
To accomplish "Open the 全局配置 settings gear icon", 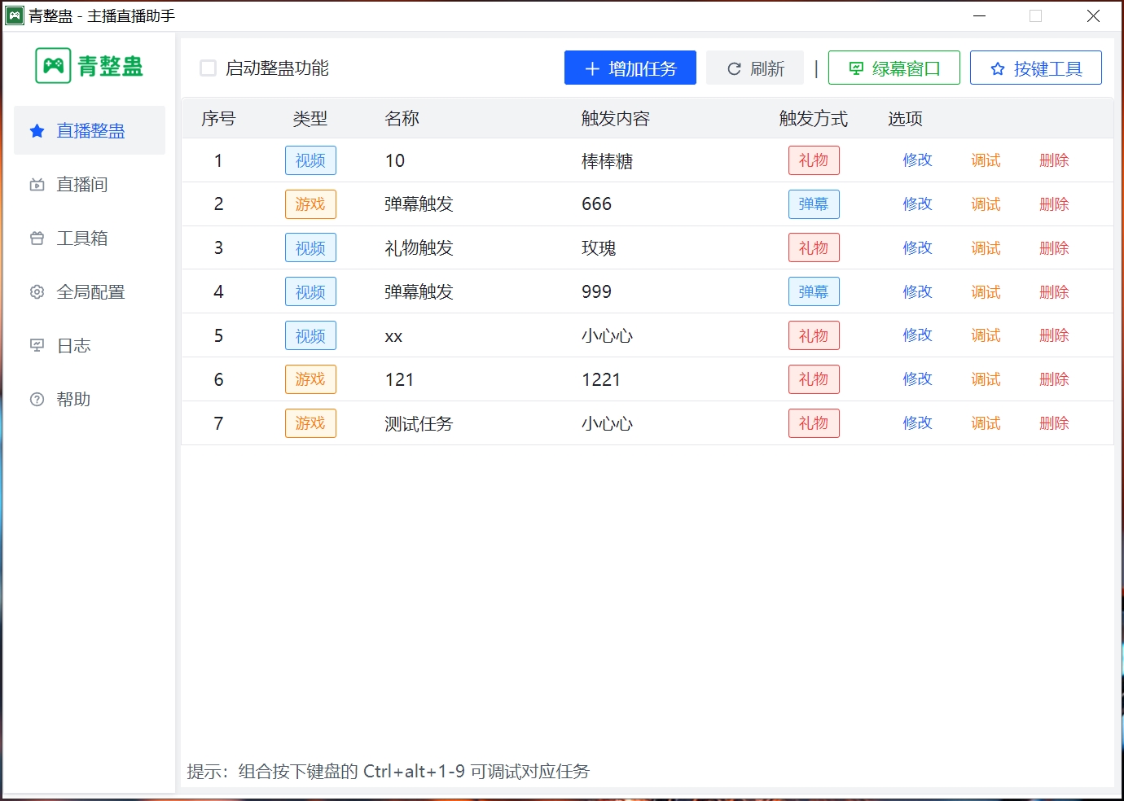I will 37,291.
